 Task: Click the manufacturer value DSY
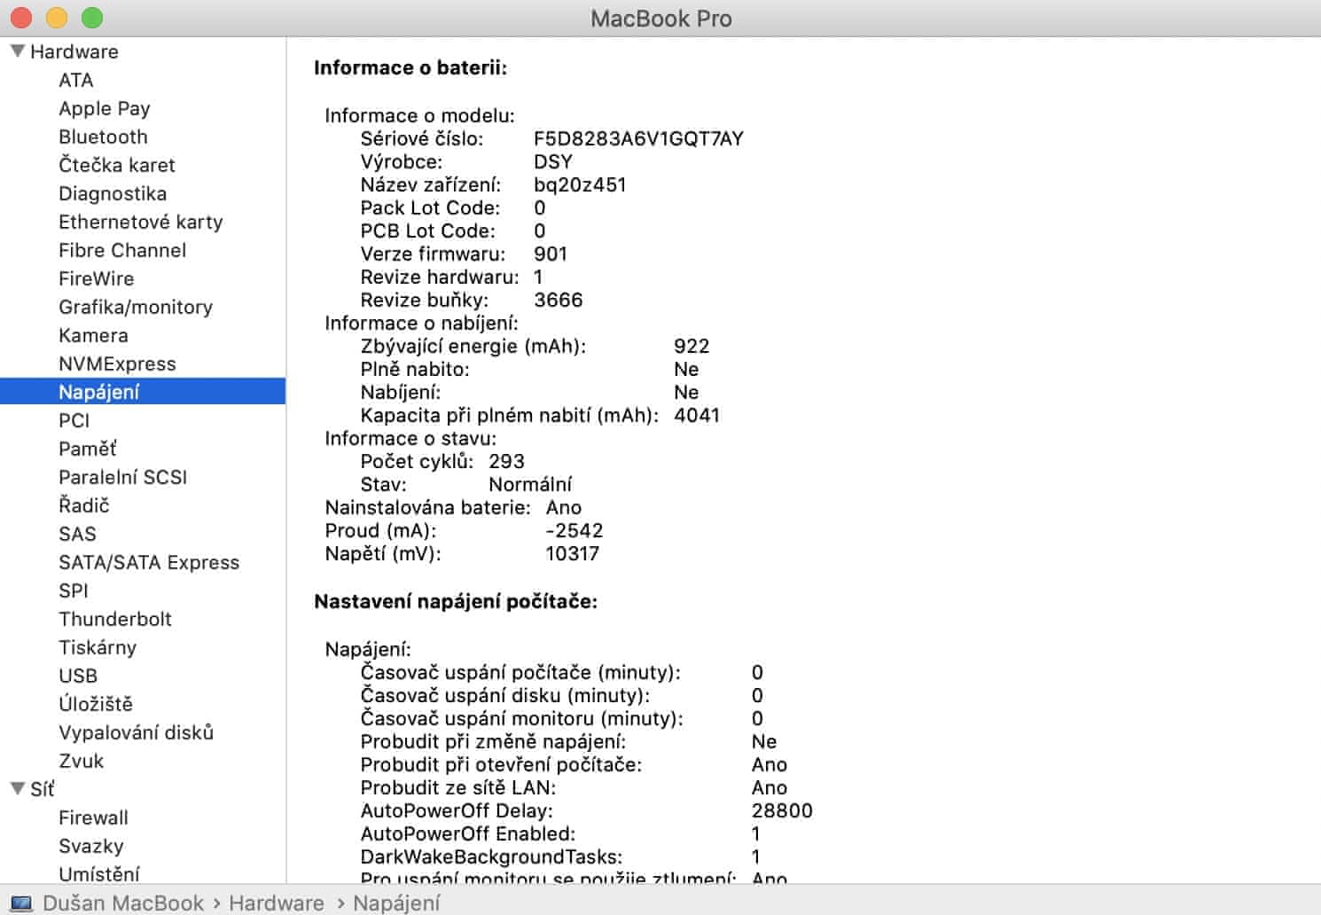point(553,161)
